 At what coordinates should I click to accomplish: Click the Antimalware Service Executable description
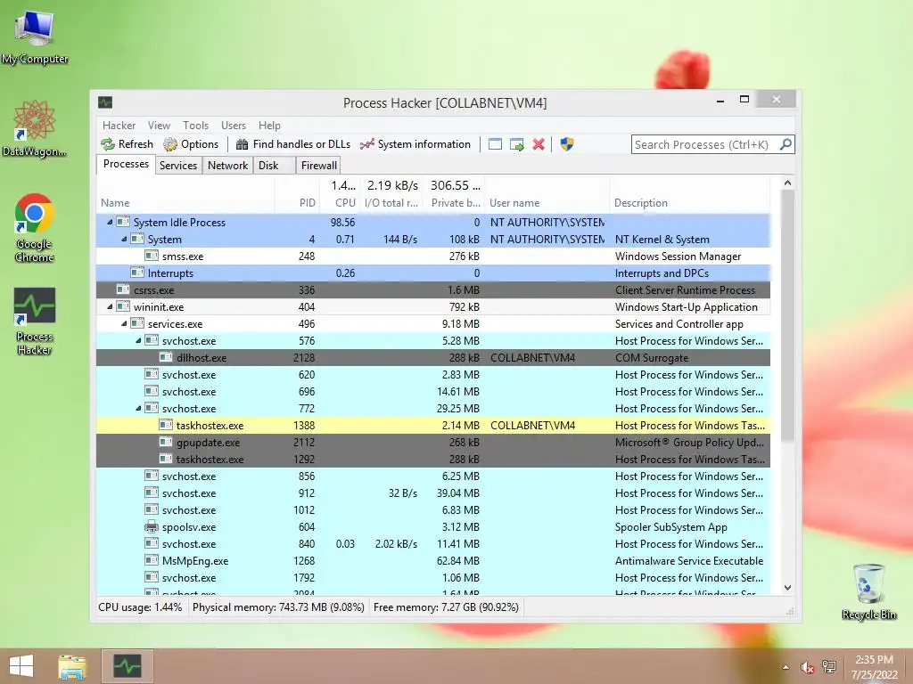[689, 561]
